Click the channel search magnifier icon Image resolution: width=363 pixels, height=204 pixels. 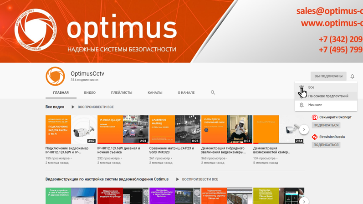tap(213, 92)
